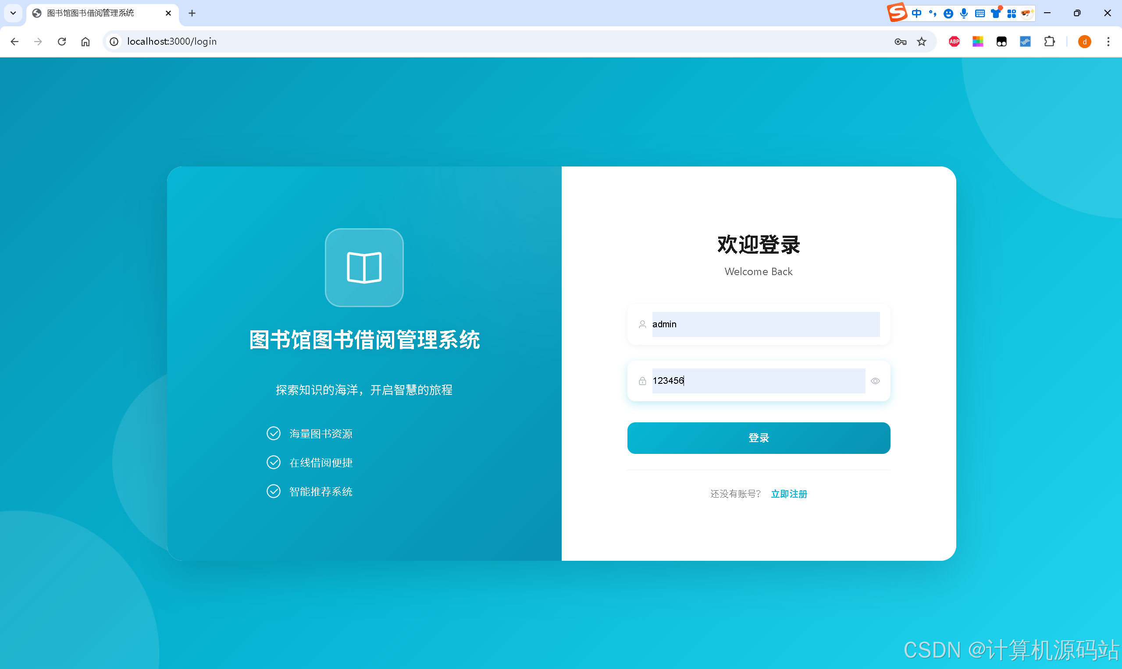
Task: Open the Sogou virtual keyboard
Action: pyautogui.click(x=979, y=13)
